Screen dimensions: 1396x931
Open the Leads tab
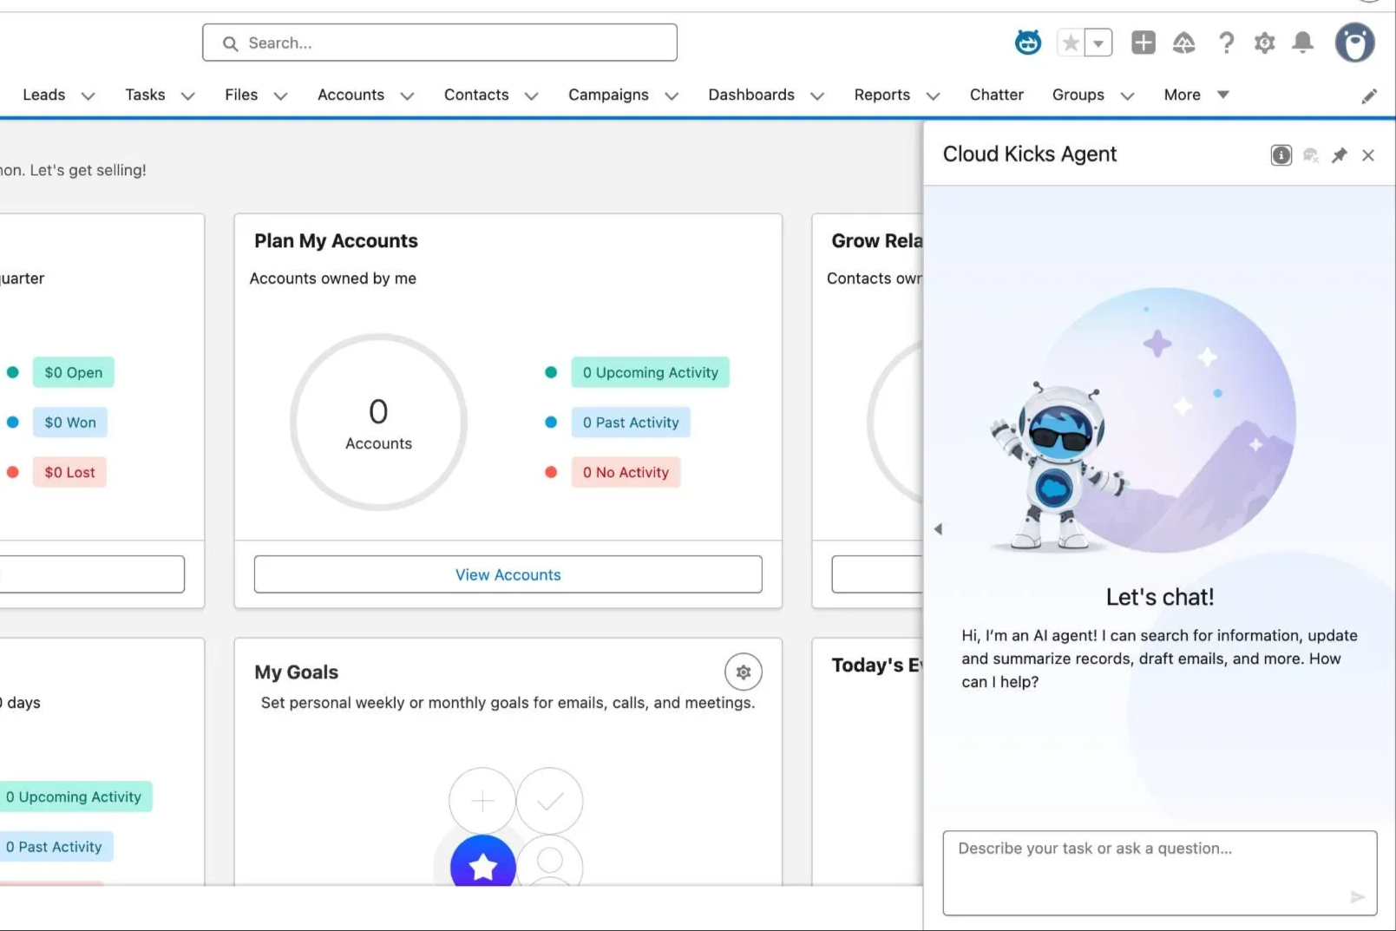(x=44, y=95)
